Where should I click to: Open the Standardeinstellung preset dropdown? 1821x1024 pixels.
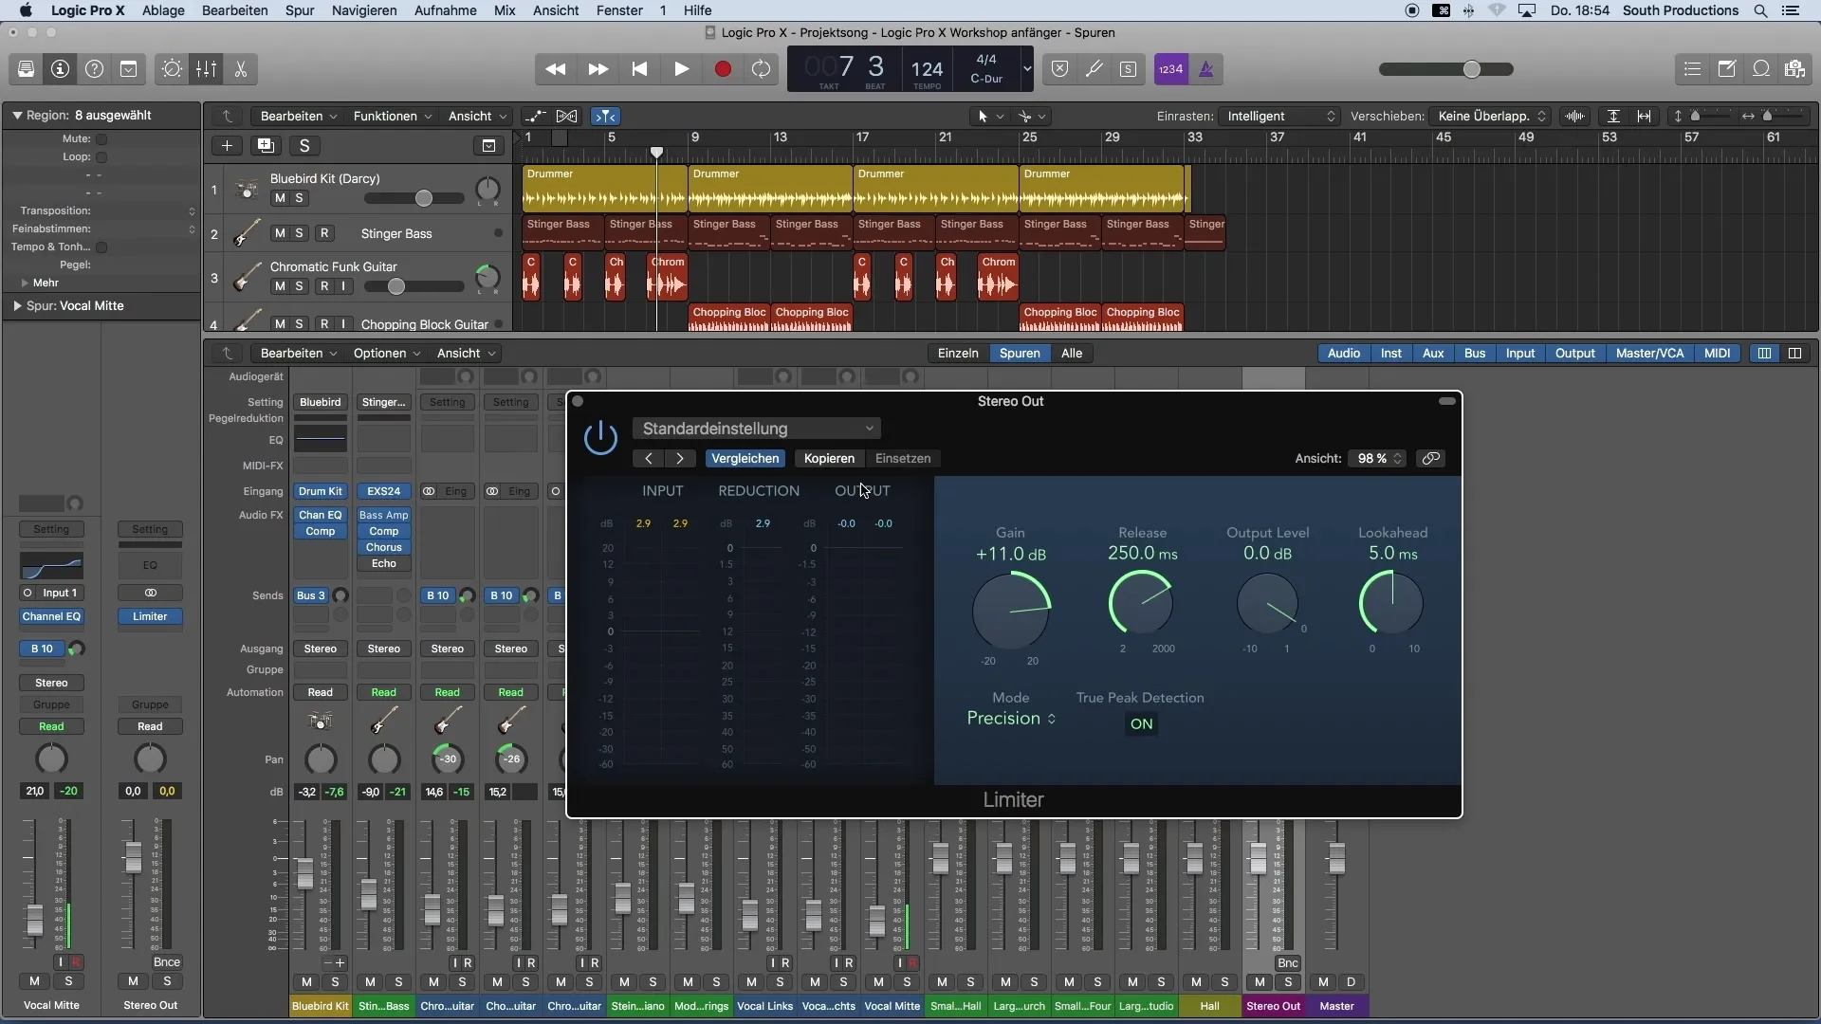[x=755, y=428]
